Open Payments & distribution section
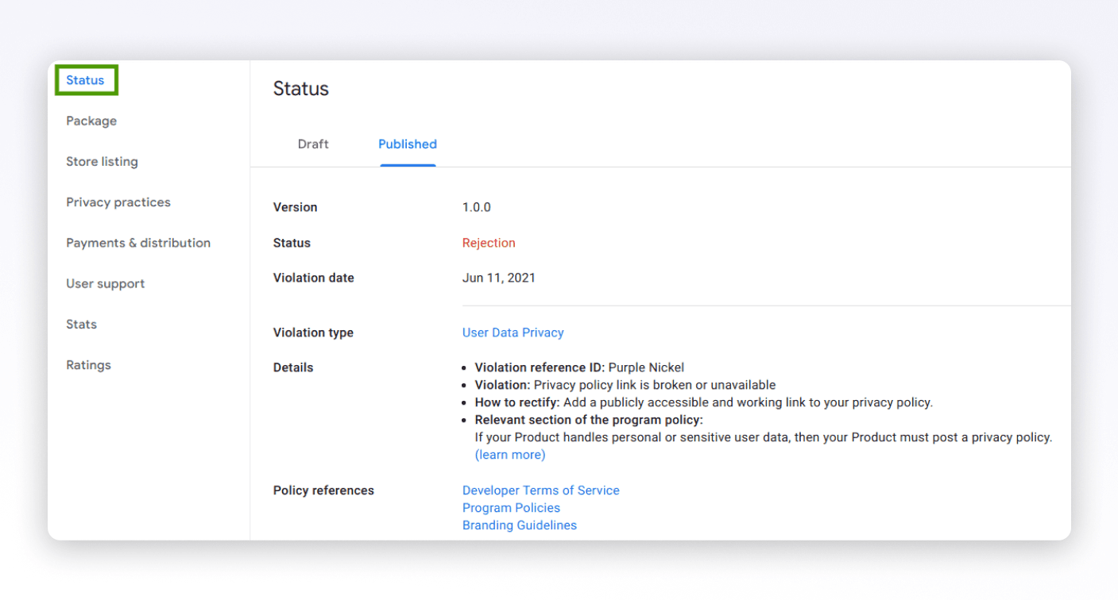The height and width of the screenshot is (600, 1118). [138, 243]
